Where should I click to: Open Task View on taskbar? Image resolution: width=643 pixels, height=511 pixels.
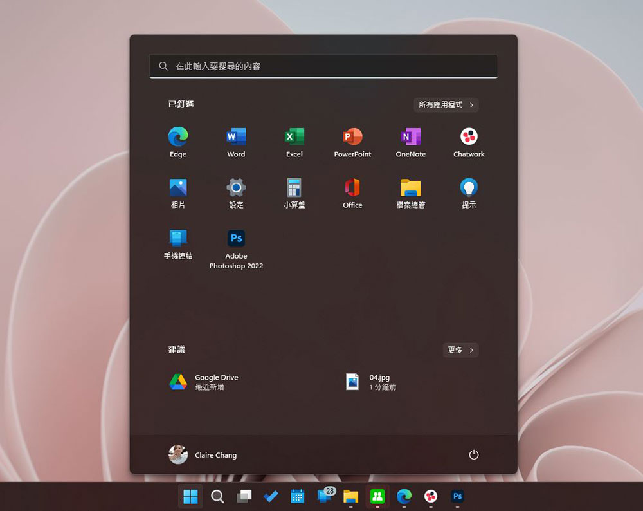(244, 497)
